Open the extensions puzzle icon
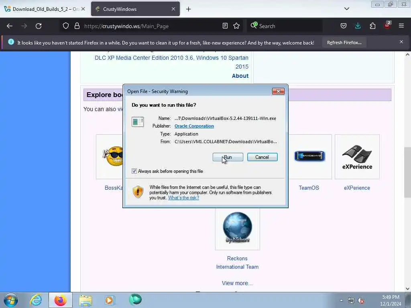 click(x=372, y=26)
